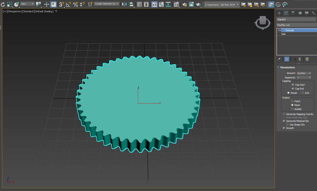Screen dimensions: 317x191
Task: Click project icon with yellow folder badge
Action: 250,4
